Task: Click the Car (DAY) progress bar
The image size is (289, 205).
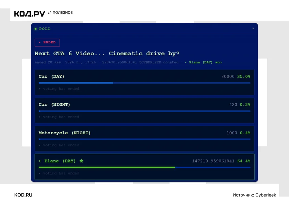Action: (144, 83)
